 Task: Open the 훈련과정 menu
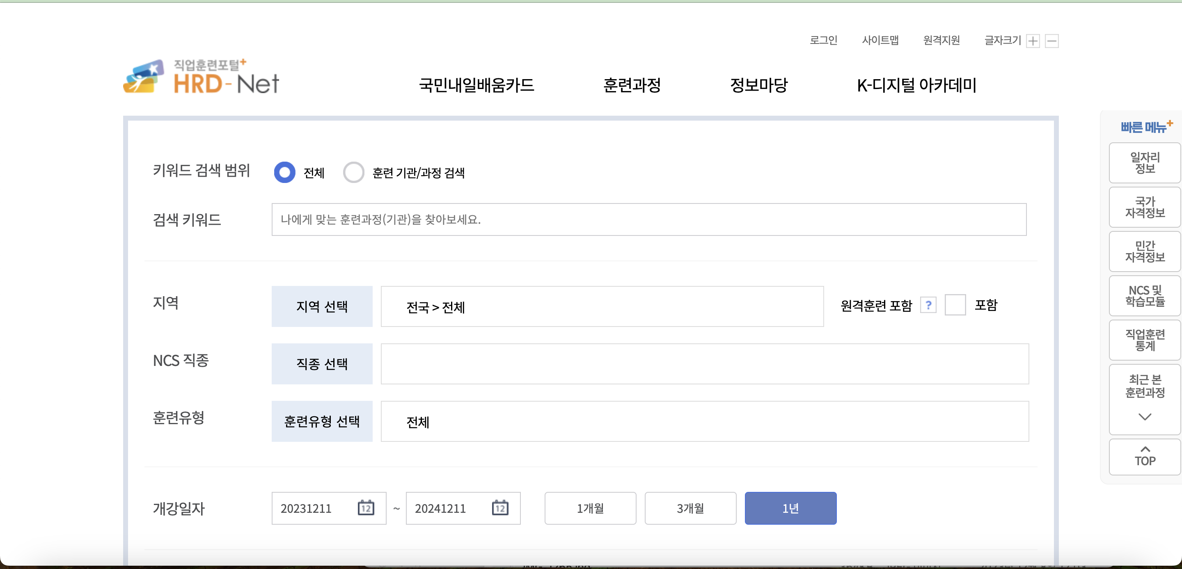[x=632, y=85]
